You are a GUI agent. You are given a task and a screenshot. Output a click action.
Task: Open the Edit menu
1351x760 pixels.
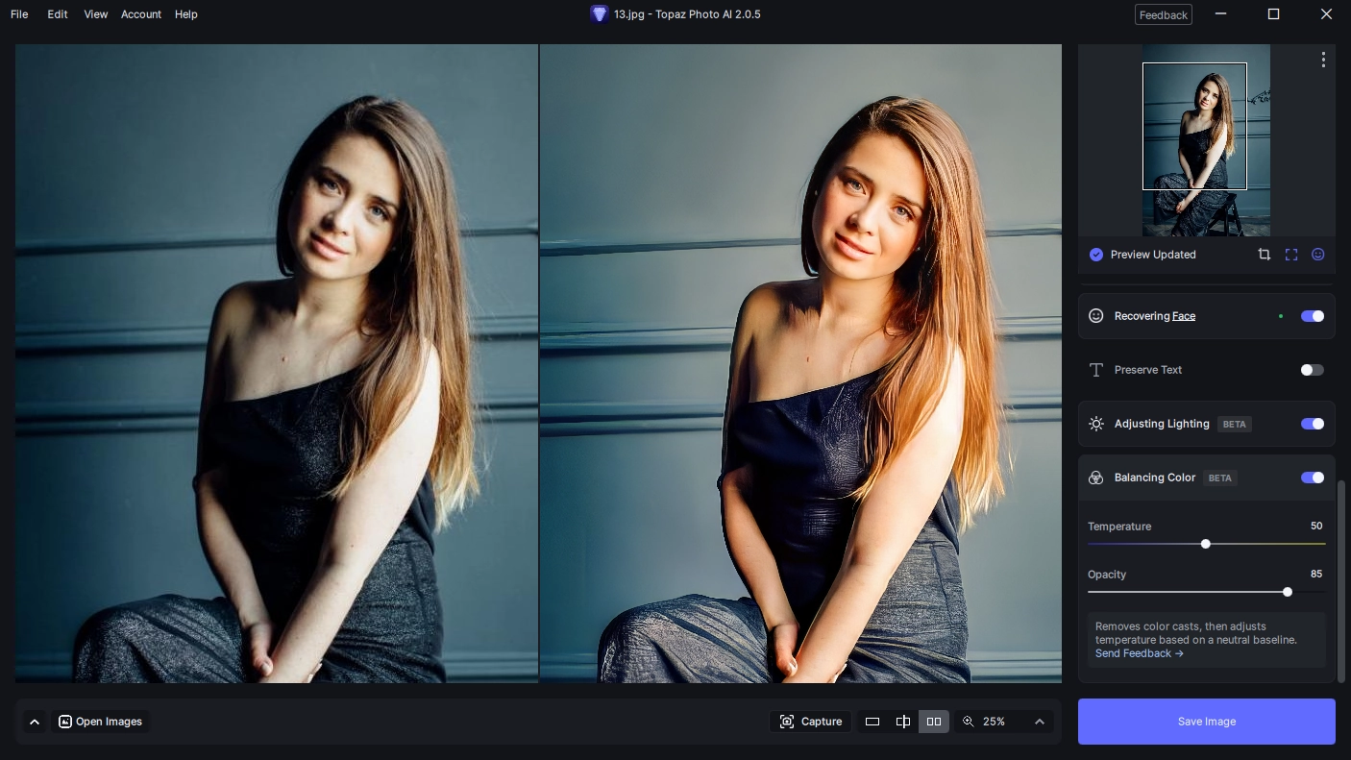[58, 14]
